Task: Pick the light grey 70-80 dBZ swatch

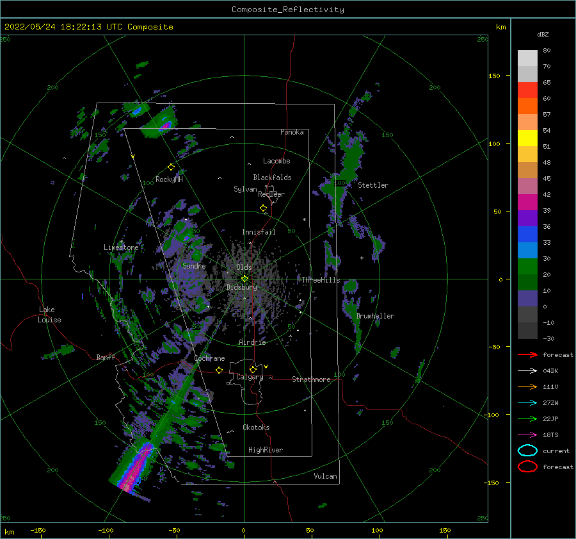Action: click(527, 58)
